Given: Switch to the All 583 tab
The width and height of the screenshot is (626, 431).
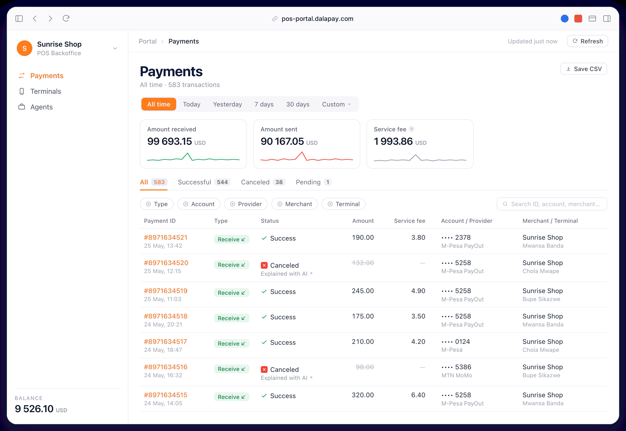Looking at the screenshot, I should coord(154,182).
